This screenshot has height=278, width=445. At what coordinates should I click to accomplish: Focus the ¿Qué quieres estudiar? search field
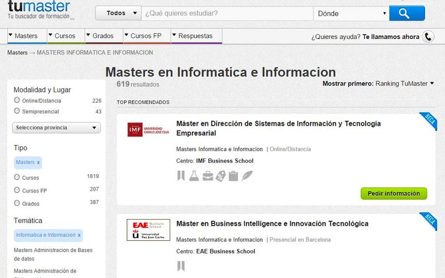pos(227,13)
